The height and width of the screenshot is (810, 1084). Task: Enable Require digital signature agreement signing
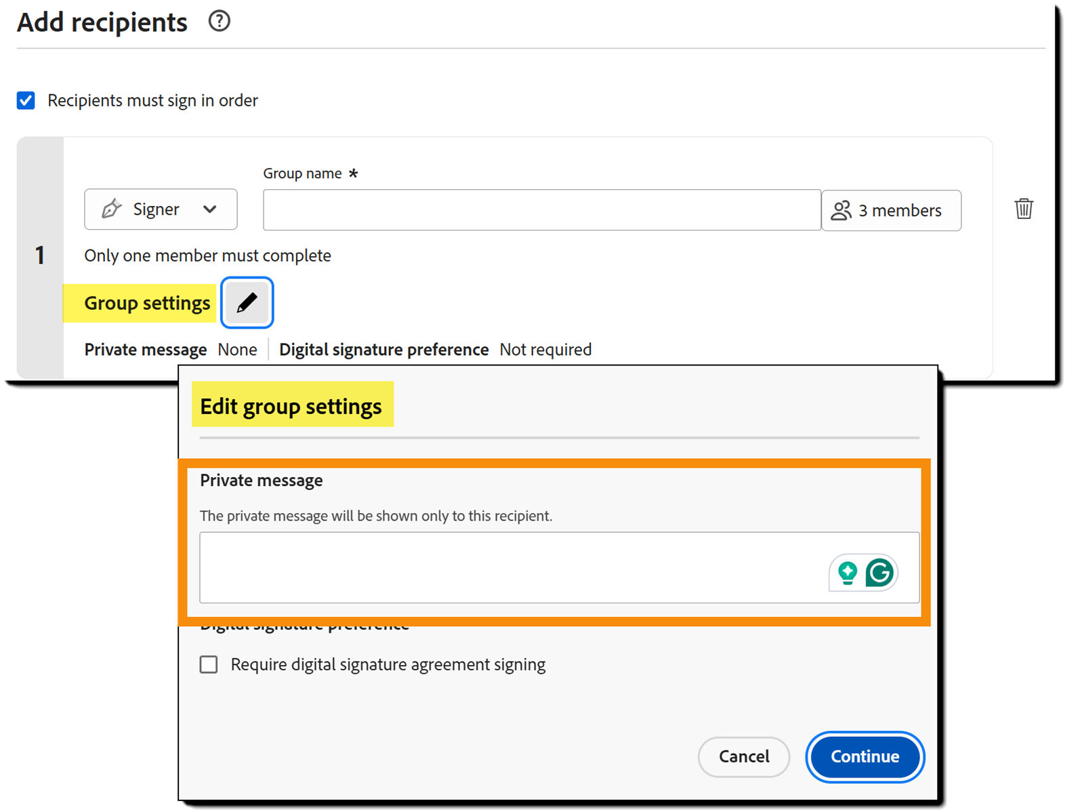pyautogui.click(x=208, y=664)
